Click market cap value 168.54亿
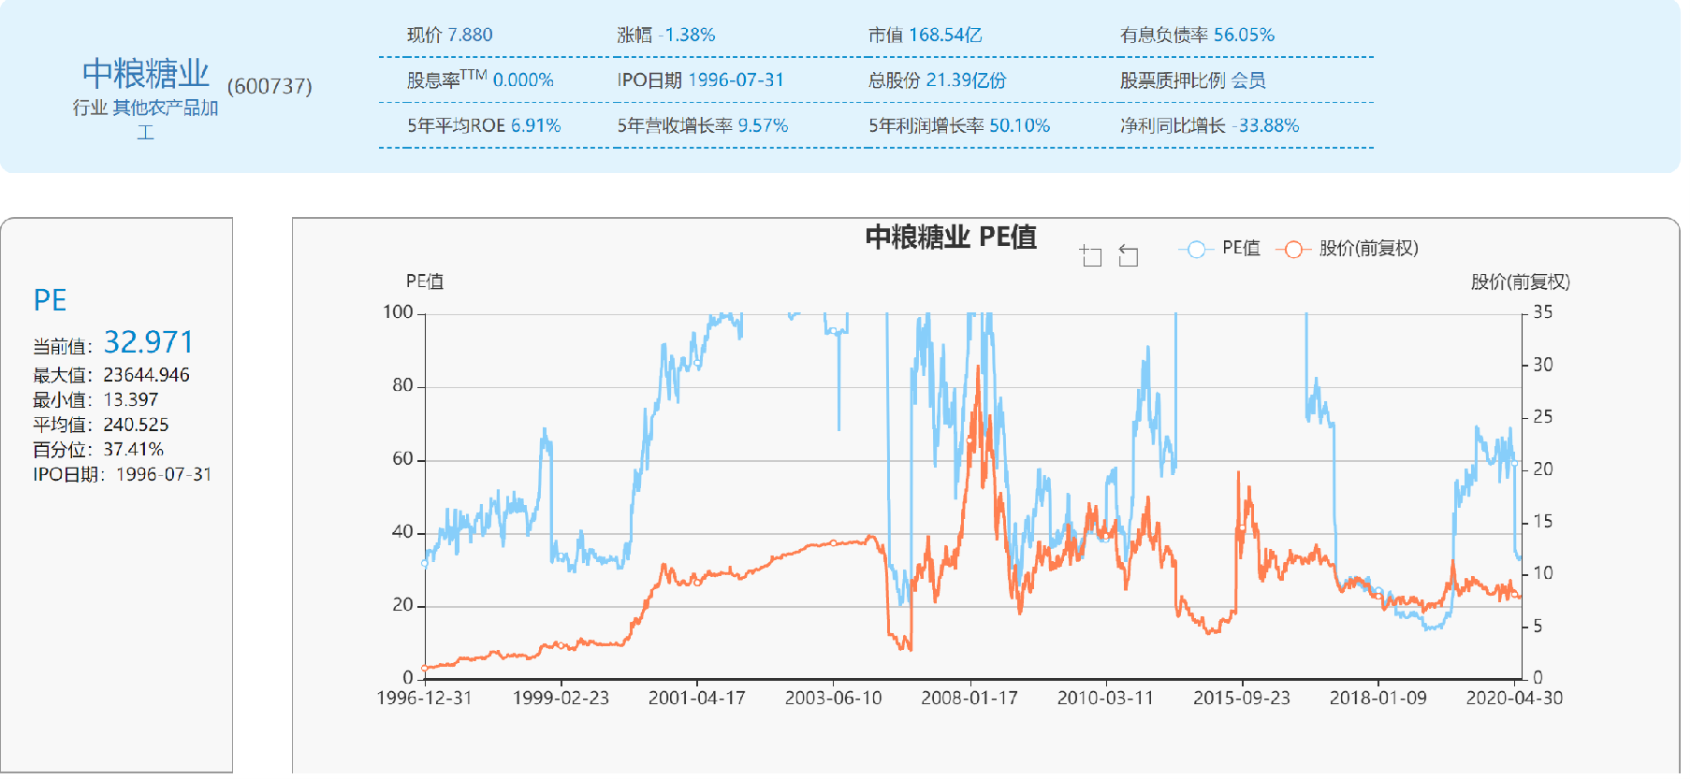 [x=945, y=36]
